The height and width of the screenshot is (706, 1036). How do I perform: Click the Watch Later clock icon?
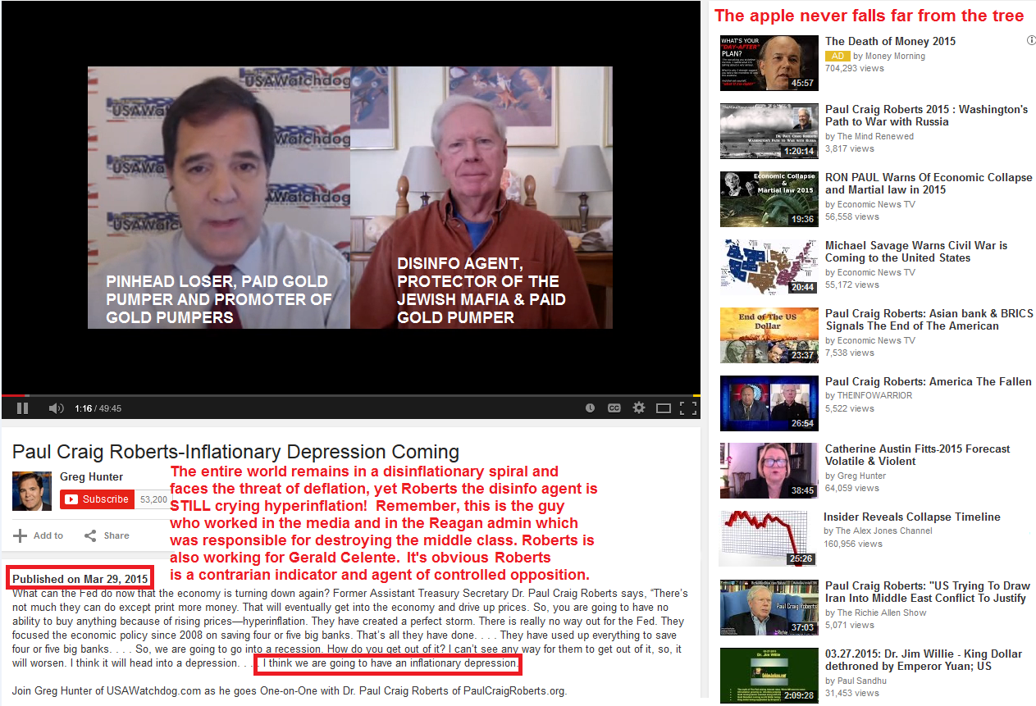590,408
